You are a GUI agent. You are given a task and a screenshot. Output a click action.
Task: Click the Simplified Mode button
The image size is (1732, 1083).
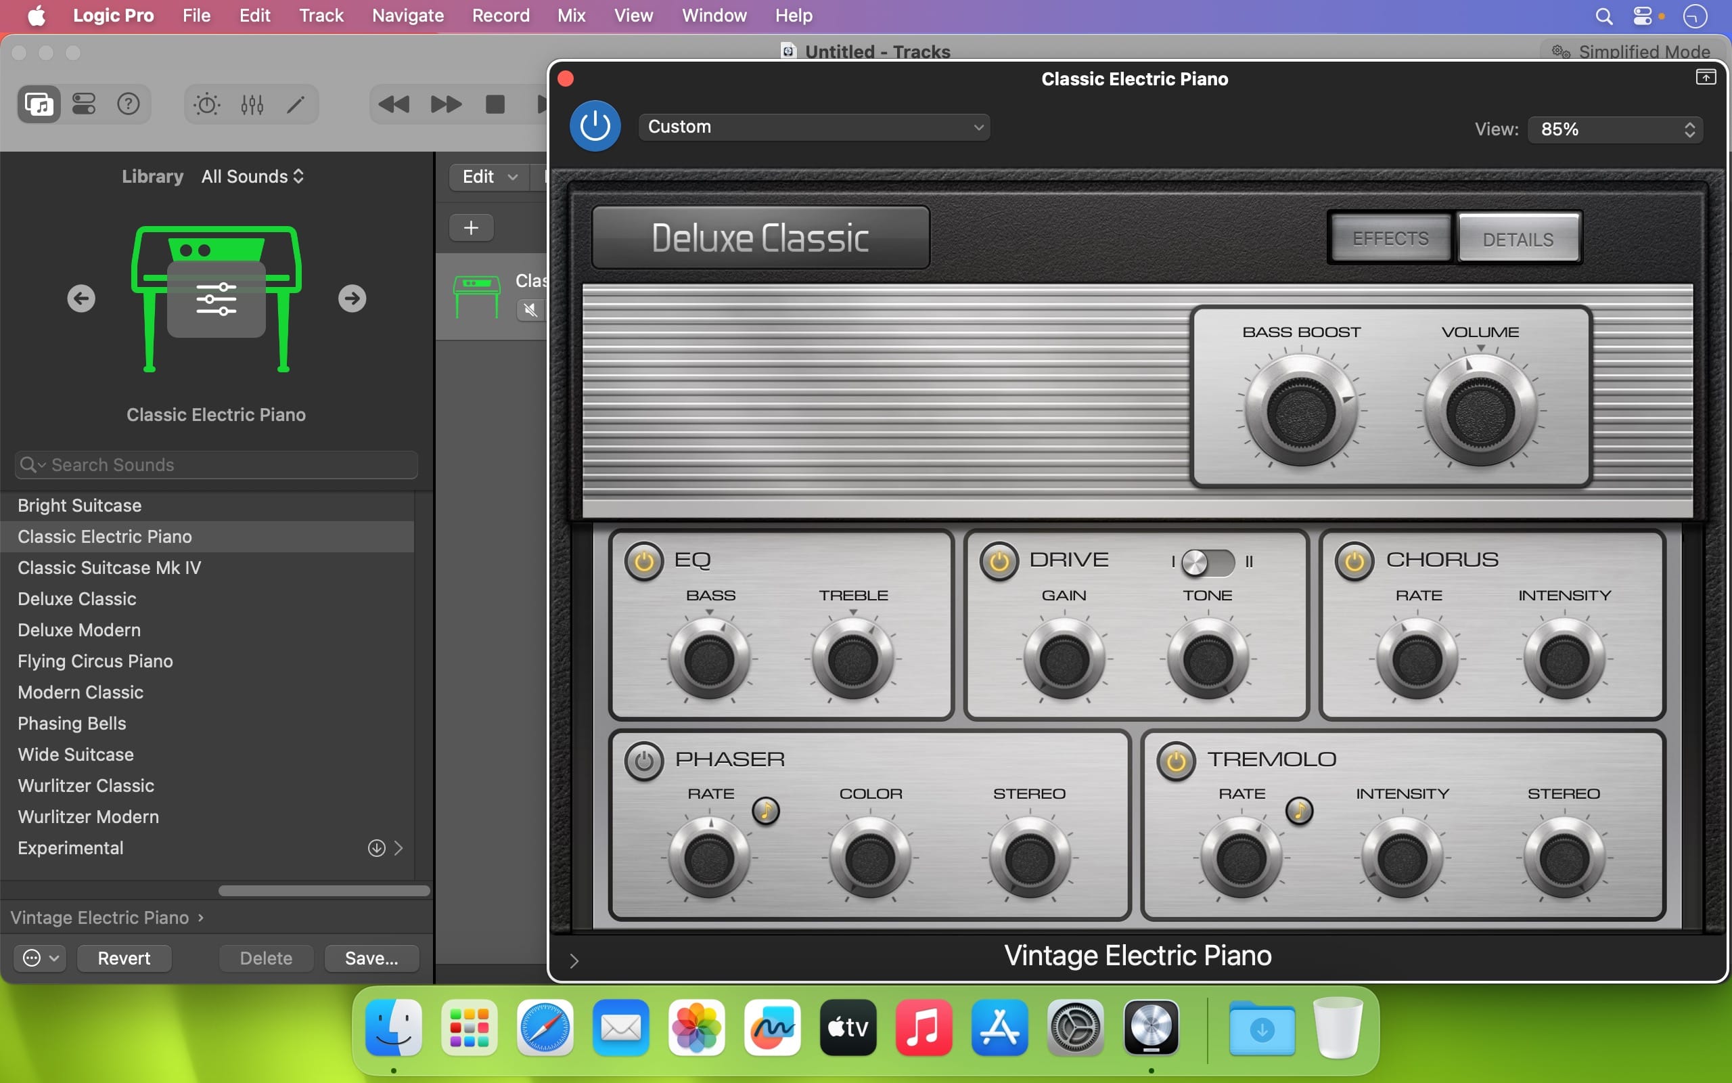[x=1633, y=51]
